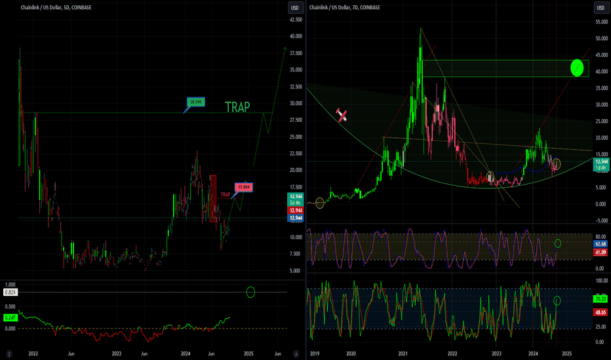Image resolution: width=611 pixels, height=360 pixels.
Task: Click the Z timezone icon at the left chart's bottom corner
Action: [x=9, y=353]
